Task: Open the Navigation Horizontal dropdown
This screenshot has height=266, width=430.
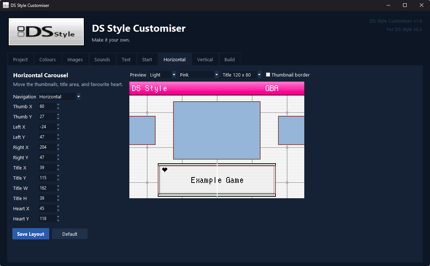Action: [59, 97]
